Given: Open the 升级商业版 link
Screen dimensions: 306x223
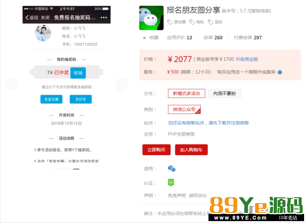Looking at the screenshot, I should (247, 59).
